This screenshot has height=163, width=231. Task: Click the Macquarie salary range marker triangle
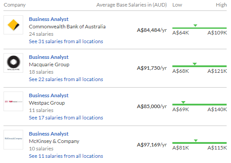coord(195,64)
